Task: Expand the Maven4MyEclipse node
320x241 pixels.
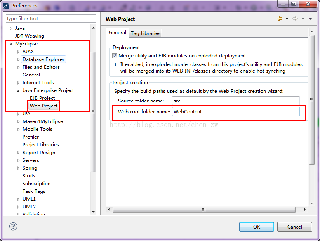Action: click(x=18, y=121)
